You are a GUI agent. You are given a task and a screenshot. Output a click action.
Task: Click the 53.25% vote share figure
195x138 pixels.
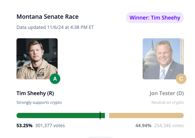[x=24, y=125]
